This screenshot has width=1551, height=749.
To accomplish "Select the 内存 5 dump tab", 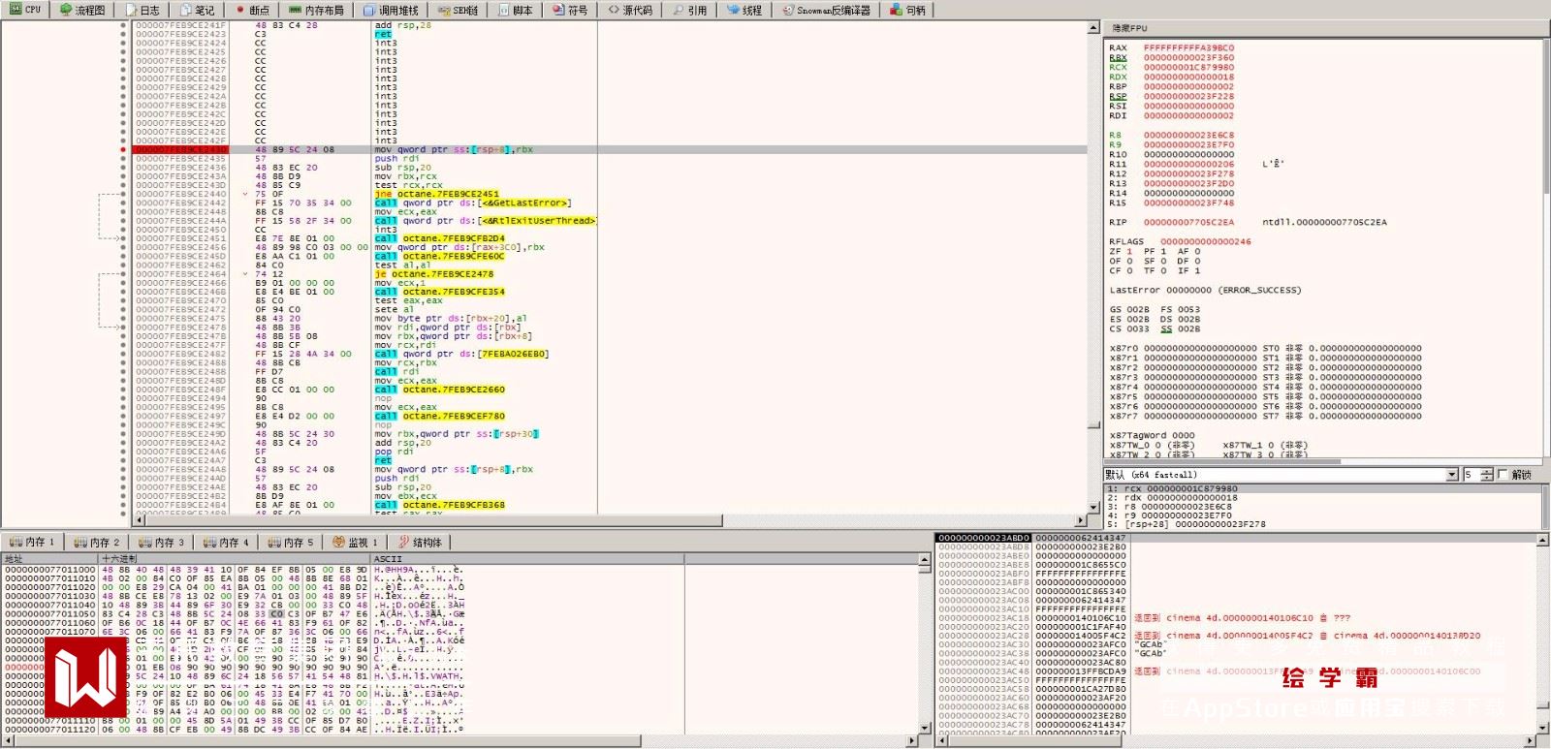I will (x=291, y=543).
